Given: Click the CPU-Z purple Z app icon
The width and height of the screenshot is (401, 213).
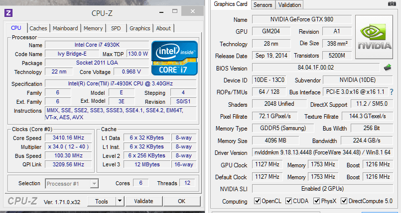Looking at the screenshot, I should pyautogui.click(x=8, y=13).
